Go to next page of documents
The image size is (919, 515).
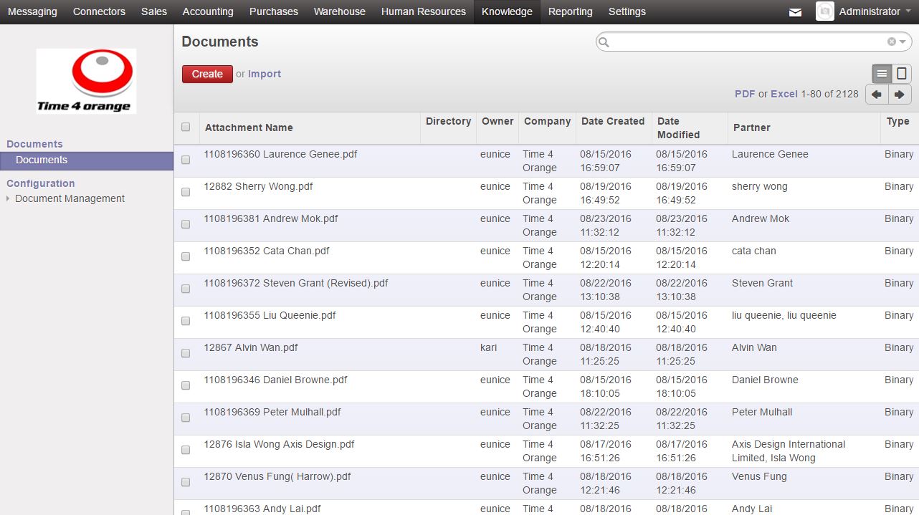click(899, 95)
